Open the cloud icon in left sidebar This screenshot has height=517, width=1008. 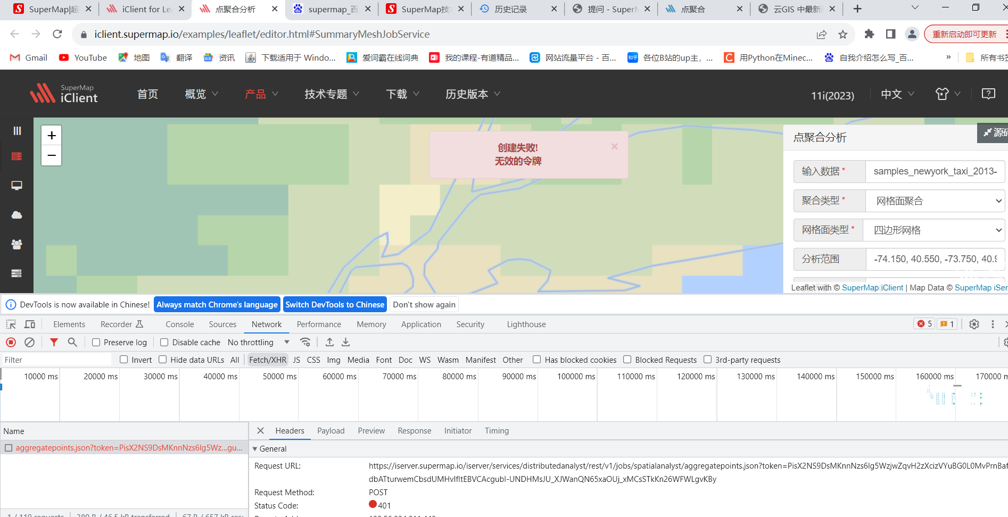[x=17, y=215]
